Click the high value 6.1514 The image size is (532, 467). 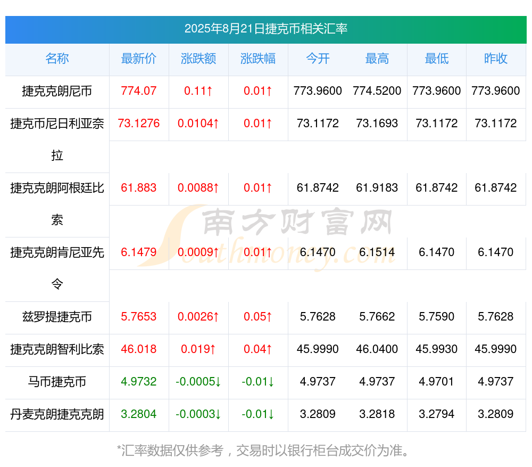(377, 252)
